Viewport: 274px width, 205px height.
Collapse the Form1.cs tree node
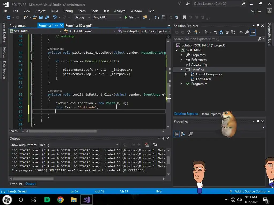coord(181,69)
